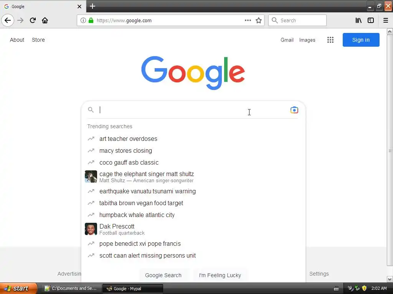Focus the Google search text box
Screen dimensions: 393x294
click(193, 110)
